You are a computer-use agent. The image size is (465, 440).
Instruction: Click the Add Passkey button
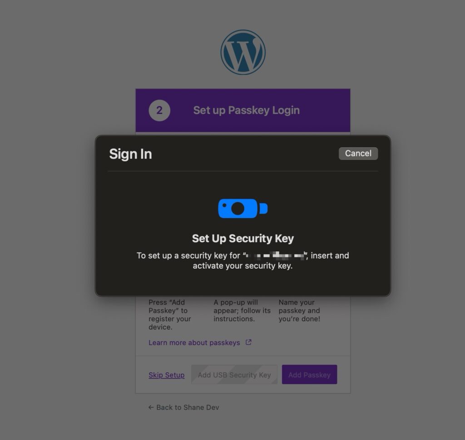(309, 375)
